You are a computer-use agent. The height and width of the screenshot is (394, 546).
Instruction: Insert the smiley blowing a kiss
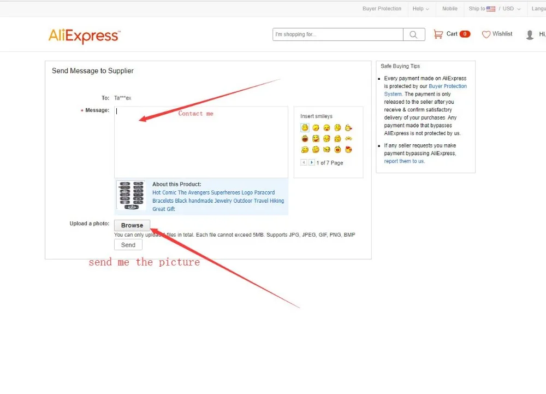[348, 128]
